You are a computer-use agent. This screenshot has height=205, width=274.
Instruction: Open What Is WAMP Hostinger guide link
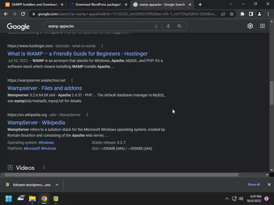pyautogui.click(x=77, y=54)
